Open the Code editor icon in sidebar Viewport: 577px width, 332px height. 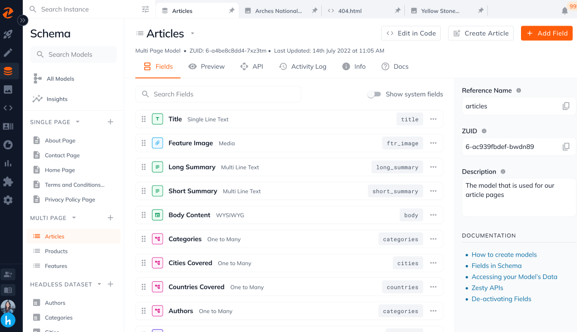coord(8,108)
